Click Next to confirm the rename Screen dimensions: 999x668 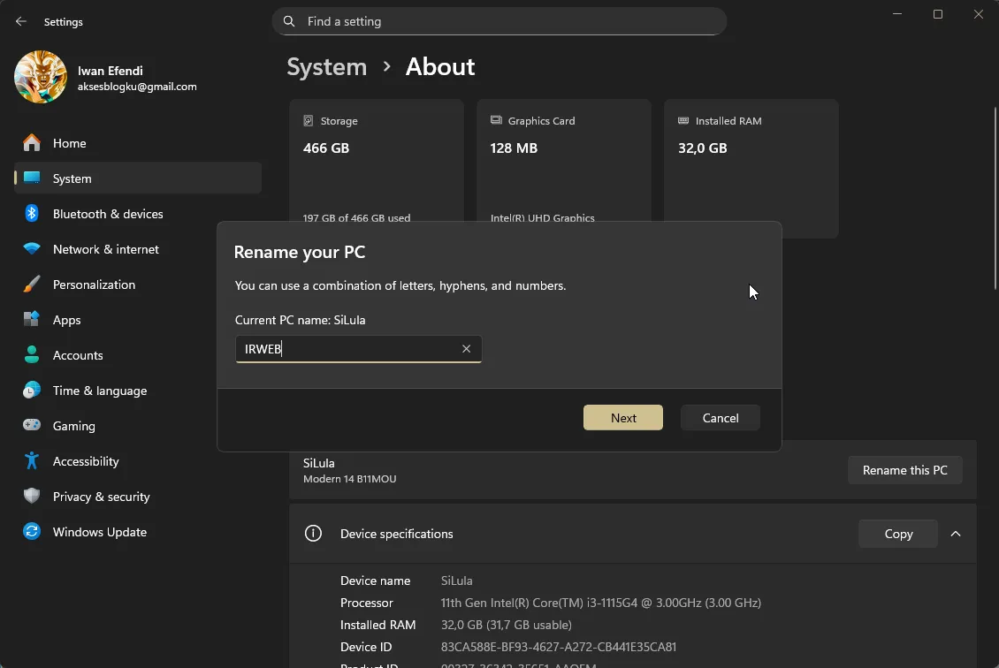[x=622, y=417]
